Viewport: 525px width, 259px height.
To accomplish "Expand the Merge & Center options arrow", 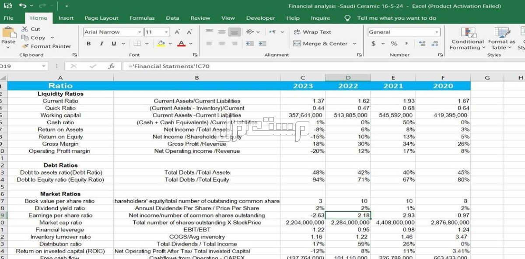I will tap(354, 44).
